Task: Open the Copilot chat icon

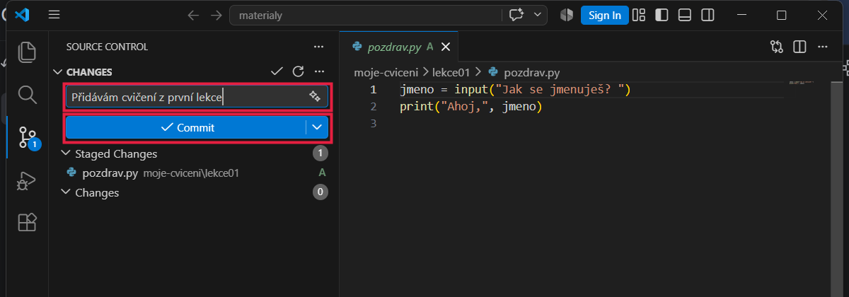Action: 516,15
